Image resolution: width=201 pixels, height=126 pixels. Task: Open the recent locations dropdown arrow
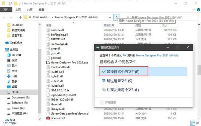tap(16, 17)
